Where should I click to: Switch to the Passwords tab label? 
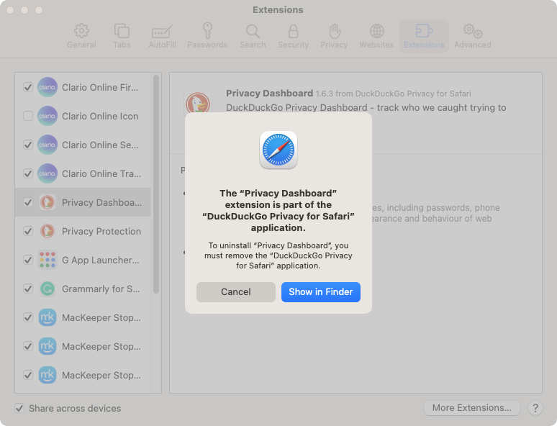point(207,45)
